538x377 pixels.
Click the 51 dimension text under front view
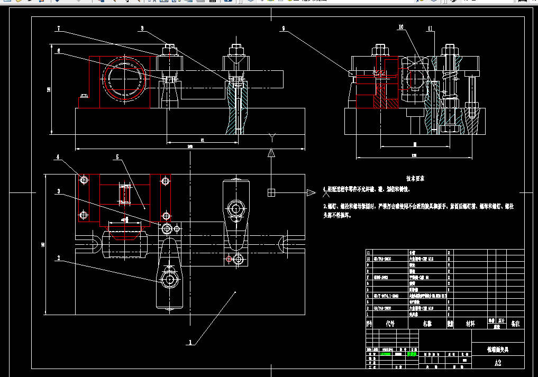pos(203,140)
